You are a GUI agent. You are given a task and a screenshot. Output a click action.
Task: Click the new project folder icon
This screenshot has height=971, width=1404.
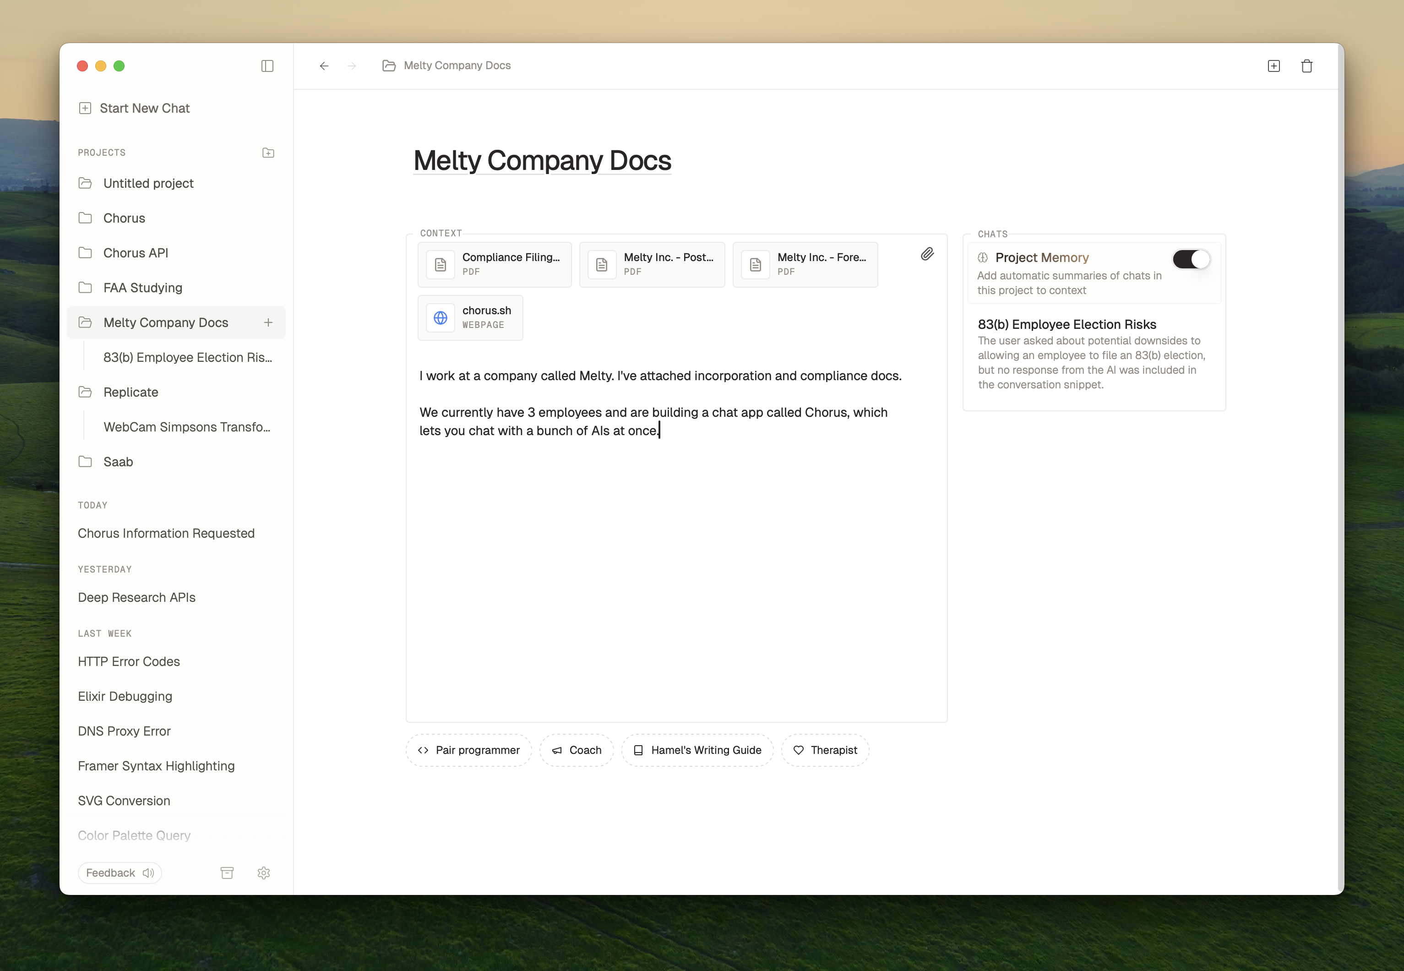coord(268,153)
